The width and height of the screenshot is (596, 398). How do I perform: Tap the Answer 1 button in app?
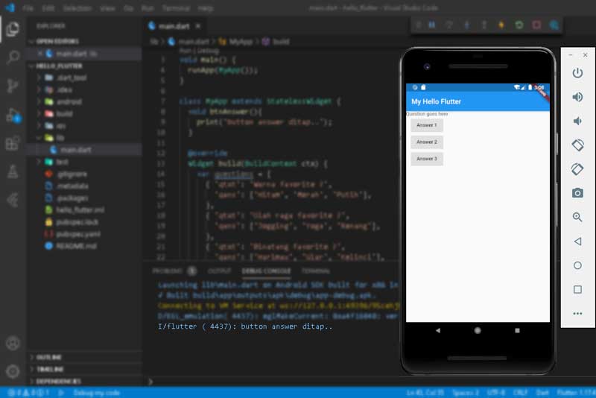pyautogui.click(x=427, y=125)
